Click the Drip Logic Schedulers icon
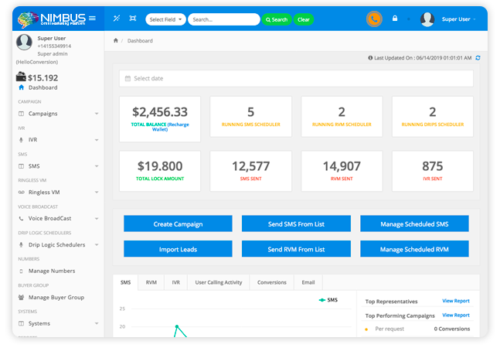Viewport: 500px width, 348px height. coord(22,244)
